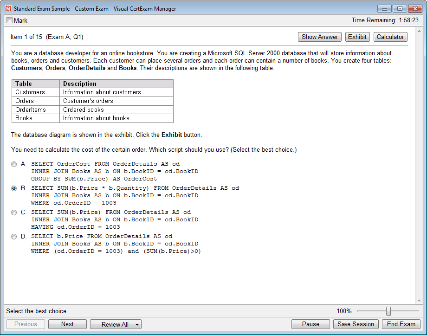This screenshot has width=427, height=335.
Task: Click the zoom slider handle
Action: point(388,311)
